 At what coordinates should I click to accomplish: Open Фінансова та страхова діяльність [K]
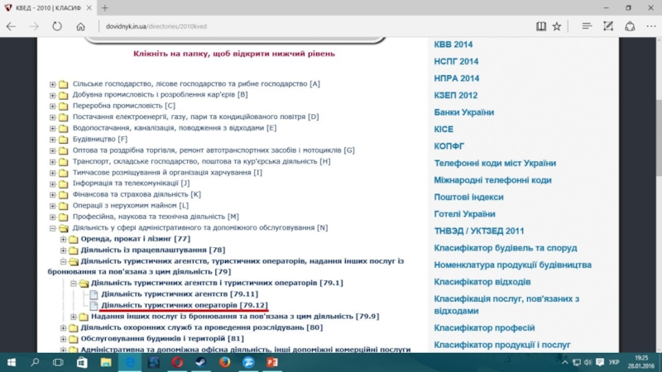click(x=137, y=194)
